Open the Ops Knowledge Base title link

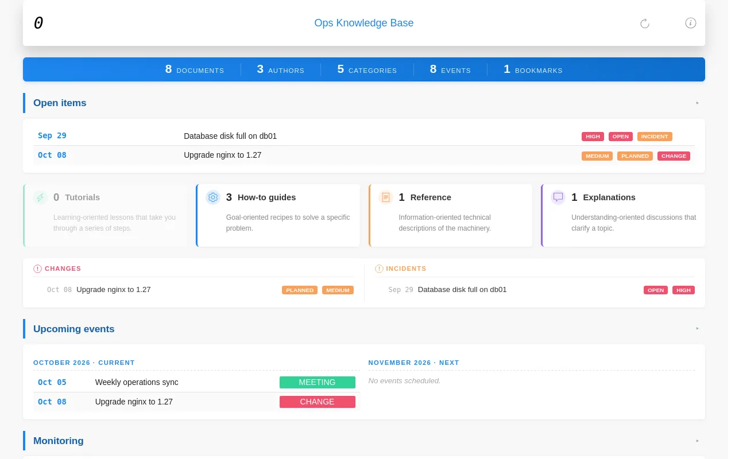[x=364, y=23]
